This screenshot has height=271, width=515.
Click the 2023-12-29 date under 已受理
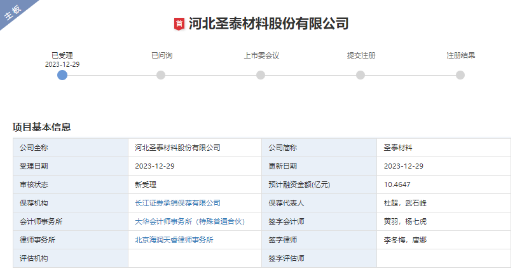click(62, 64)
